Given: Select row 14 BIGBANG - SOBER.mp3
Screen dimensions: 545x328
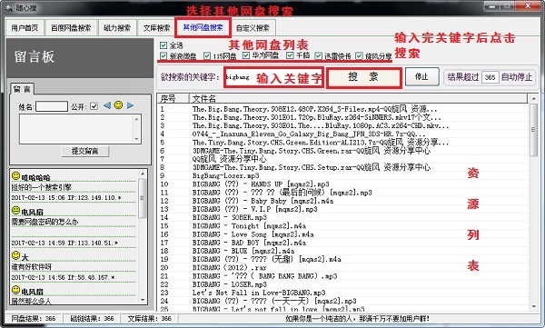Looking at the screenshot, I should click(x=342, y=217).
